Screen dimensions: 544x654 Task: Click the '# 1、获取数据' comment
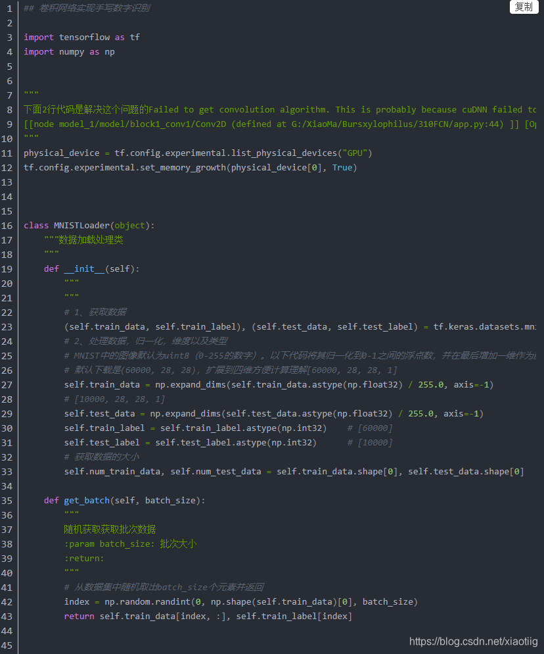(x=95, y=313)
